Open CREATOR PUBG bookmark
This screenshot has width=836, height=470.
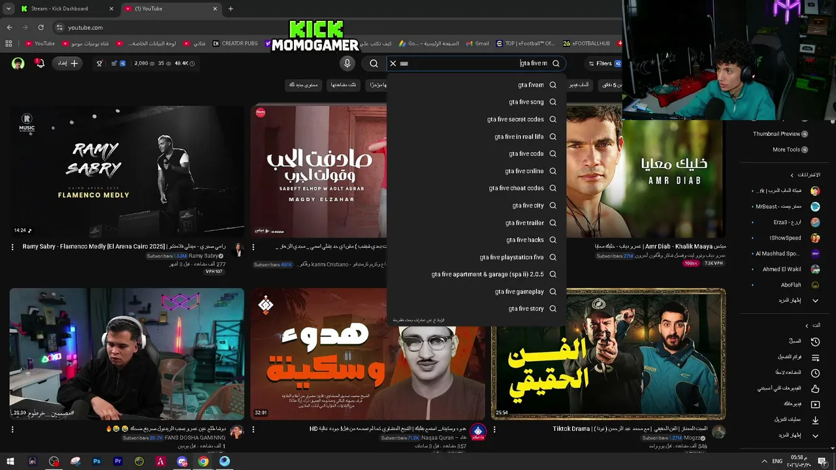click(235, 44)
